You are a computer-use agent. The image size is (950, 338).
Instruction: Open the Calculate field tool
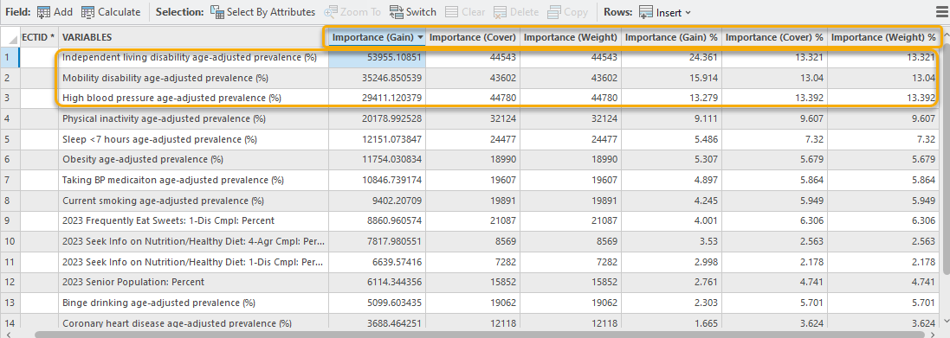click(x=110, y=12)
